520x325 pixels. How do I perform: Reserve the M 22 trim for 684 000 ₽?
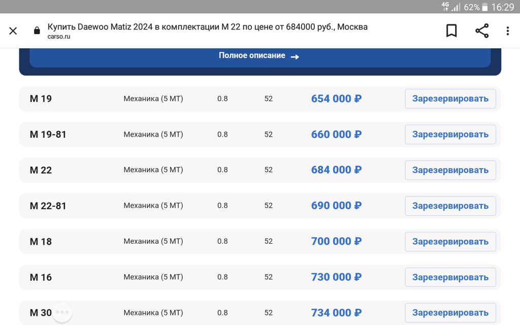click(450, 170)
